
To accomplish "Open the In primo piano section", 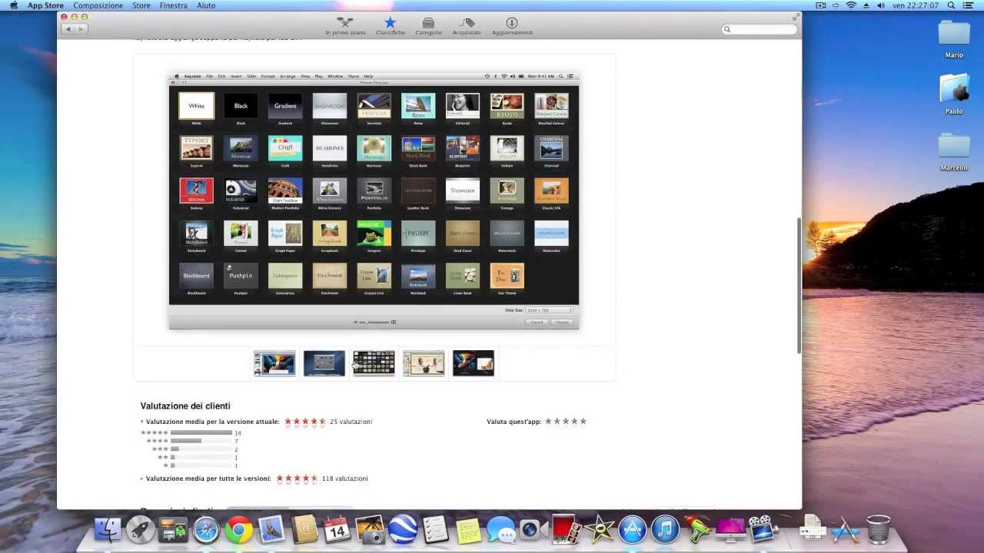I will [345, 26].
